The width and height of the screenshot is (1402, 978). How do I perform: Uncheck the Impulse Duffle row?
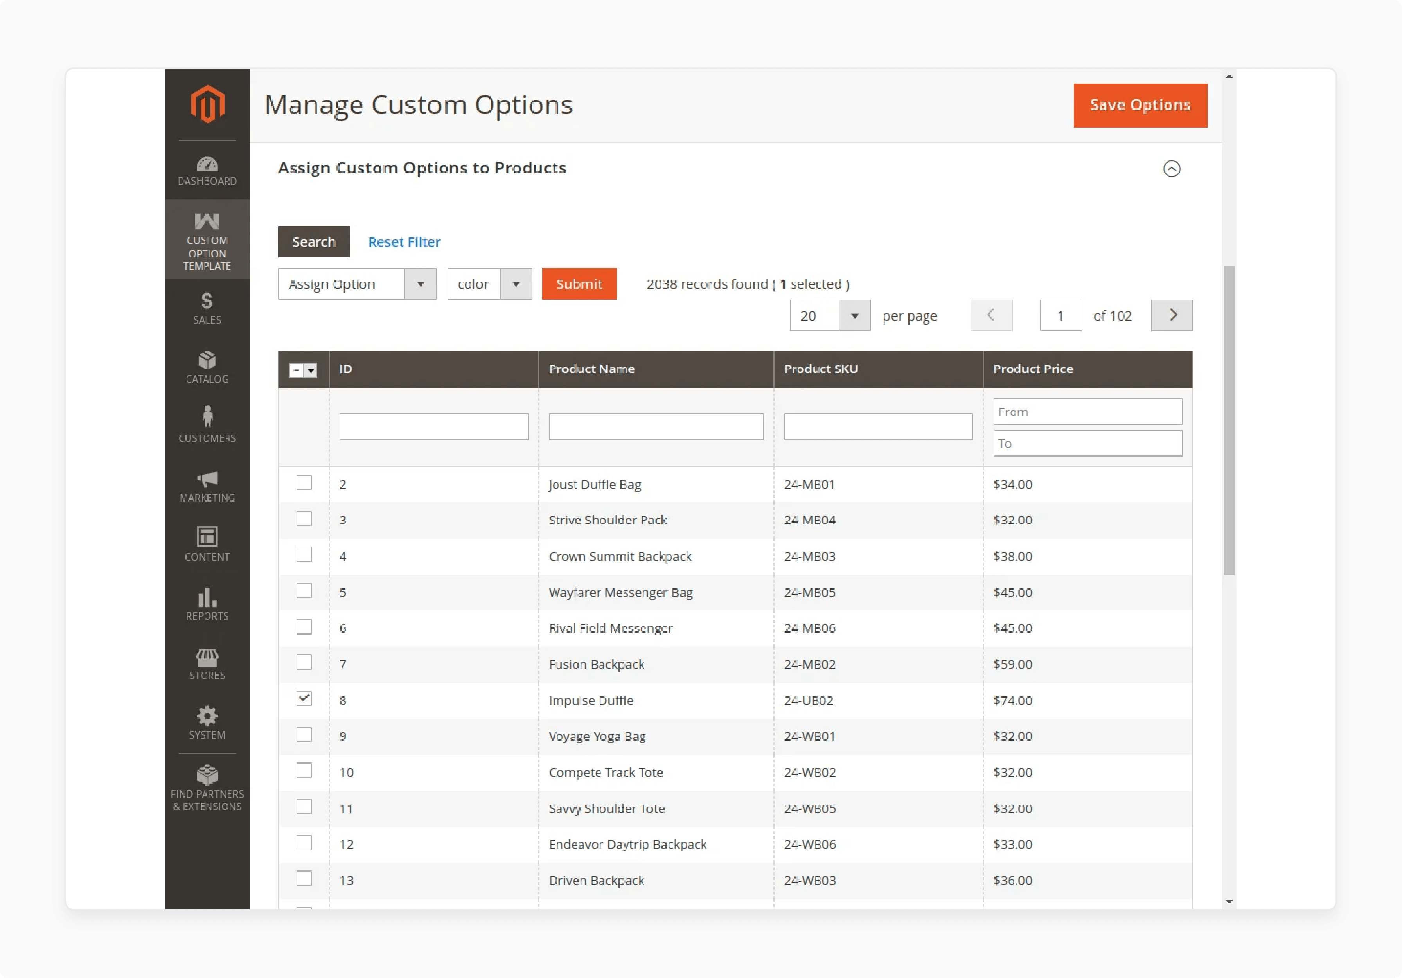[304, 698]
